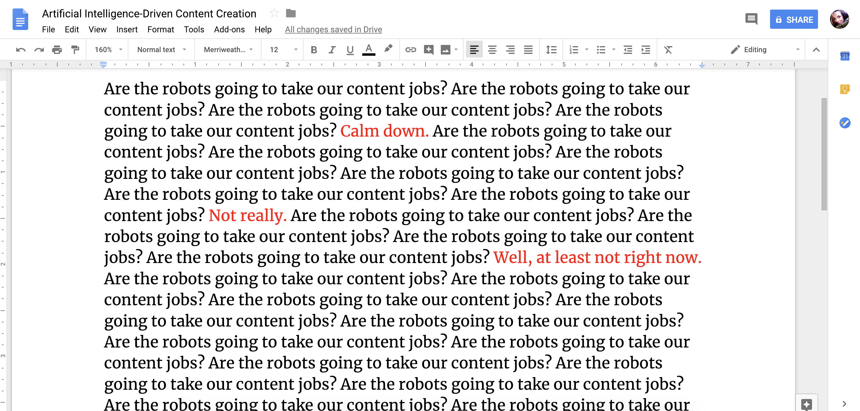Open the highlight color pen tool
The image size is (860, 411).
pos(388,49)
